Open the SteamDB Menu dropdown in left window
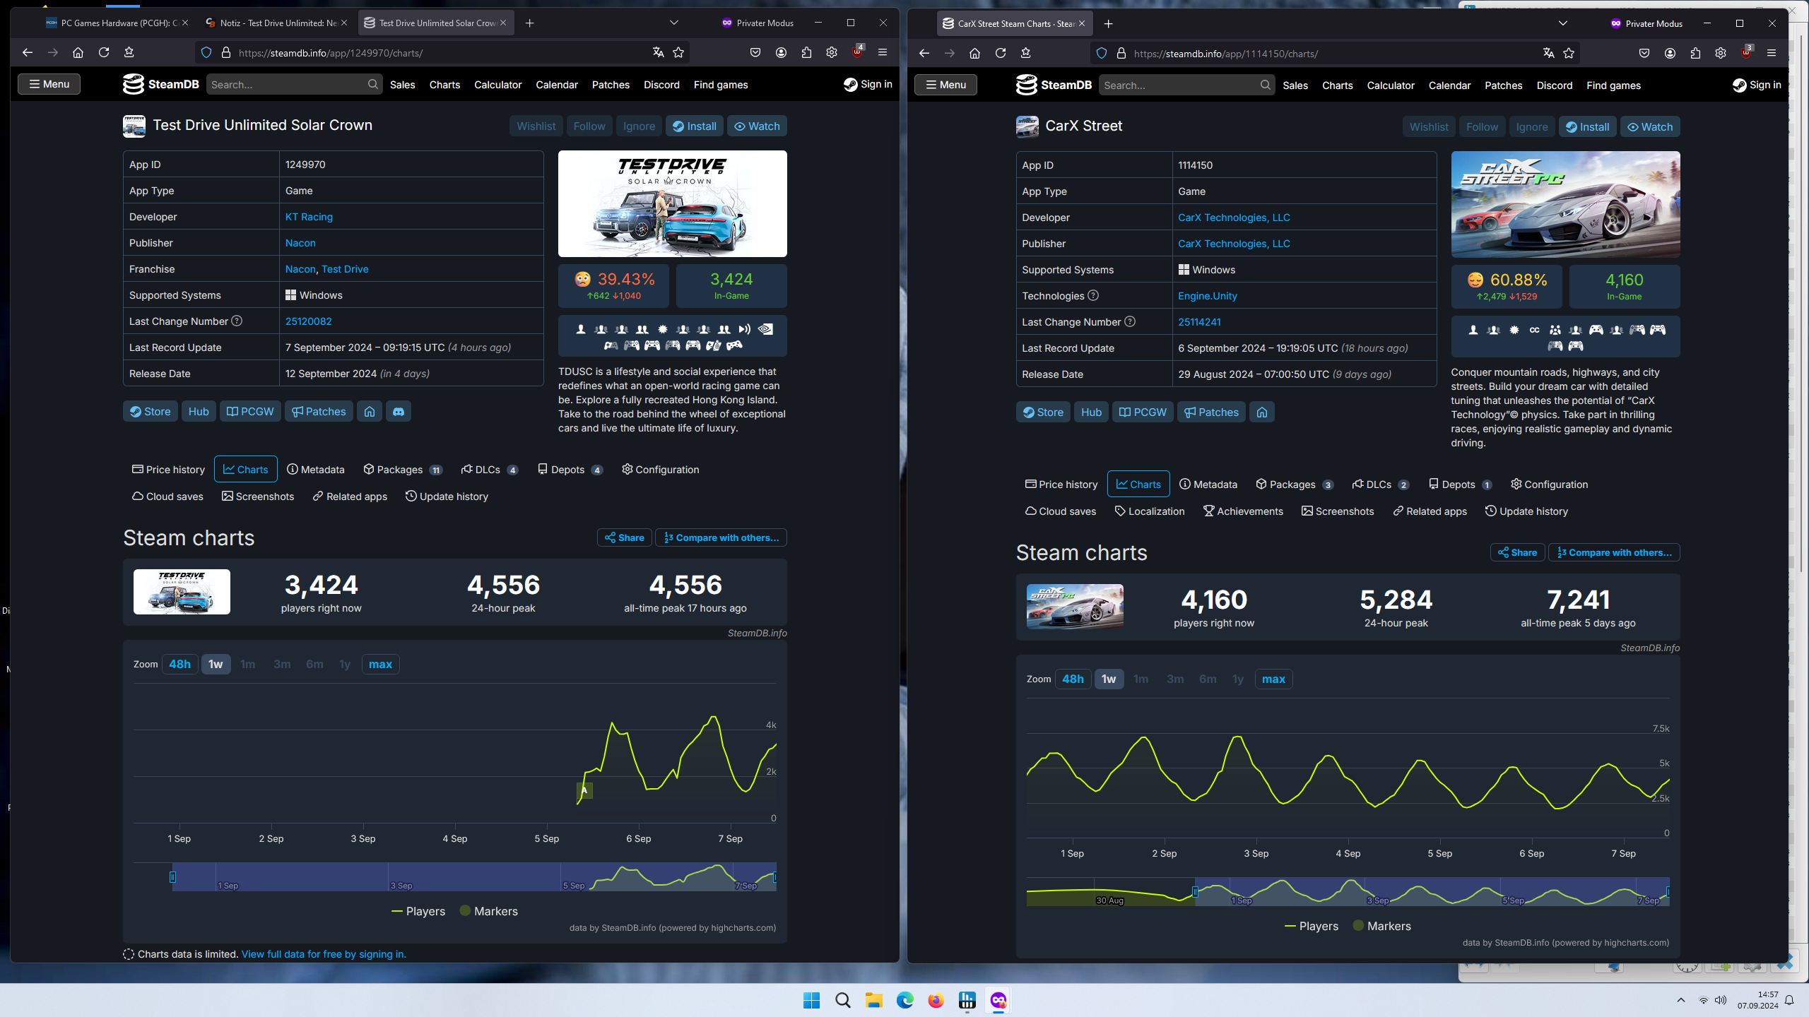 49,84
